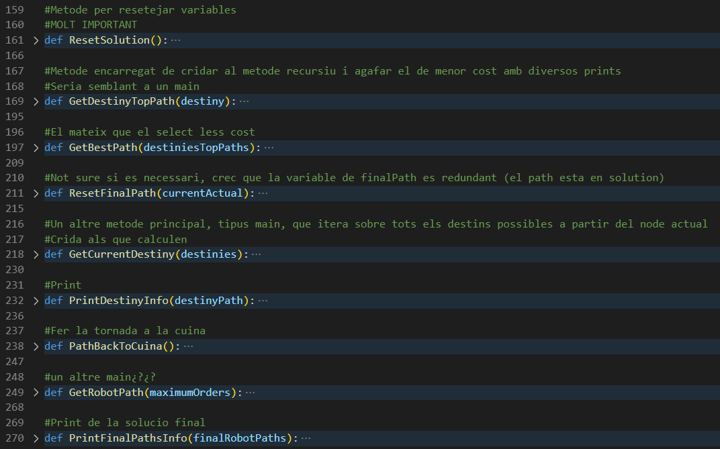
Task: Unfold the GetCurrentDestiny function
Action: click(x=36, y=254)
